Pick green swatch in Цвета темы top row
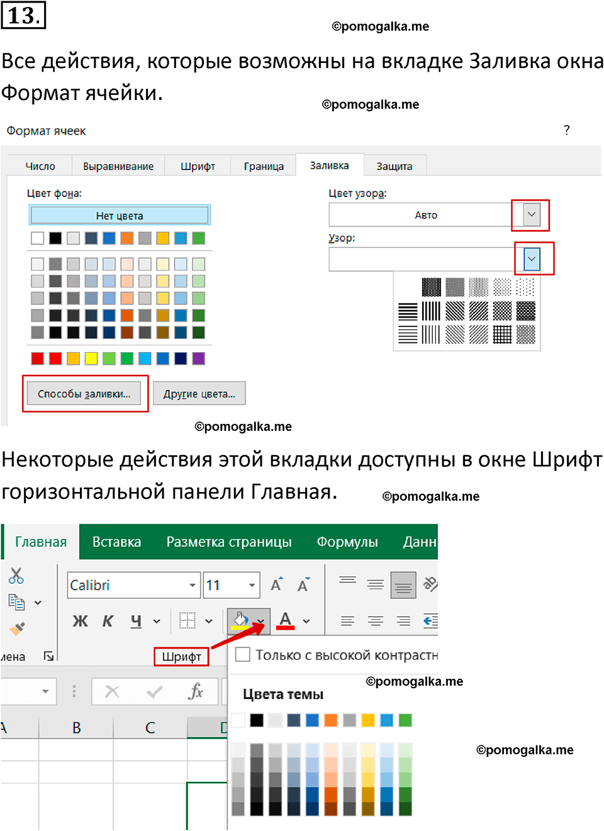The width and height of the screenshot is (604, 831). pyautogui.click(x=406, y=720)
